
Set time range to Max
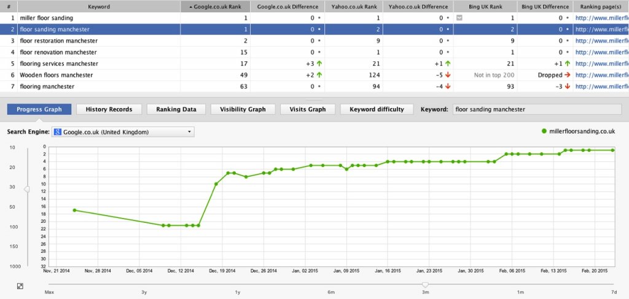point(49,292)
